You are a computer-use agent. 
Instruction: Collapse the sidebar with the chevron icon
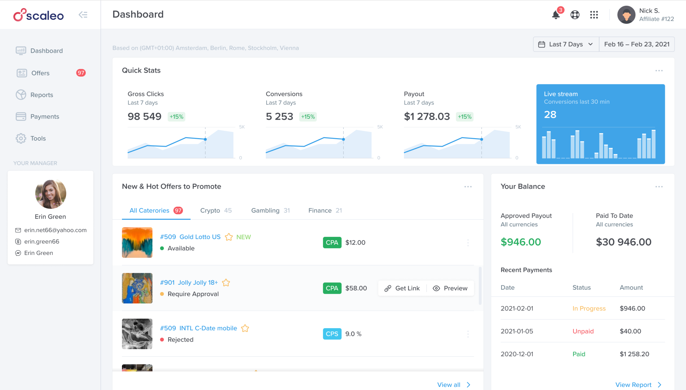83,15
